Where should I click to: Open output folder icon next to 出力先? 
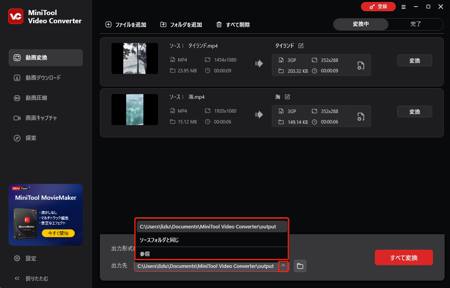(300, 266)
